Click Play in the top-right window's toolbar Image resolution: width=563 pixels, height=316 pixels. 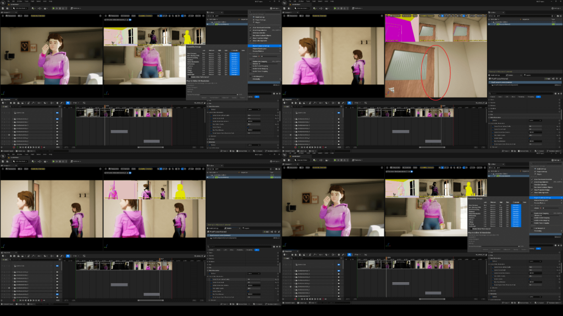335,8
